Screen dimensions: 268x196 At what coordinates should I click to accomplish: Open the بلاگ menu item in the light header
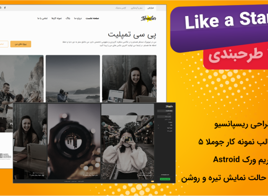click(x=68, y=18)
